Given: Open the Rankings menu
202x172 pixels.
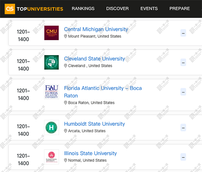Looking at the screenshot, I should (83, 9).
